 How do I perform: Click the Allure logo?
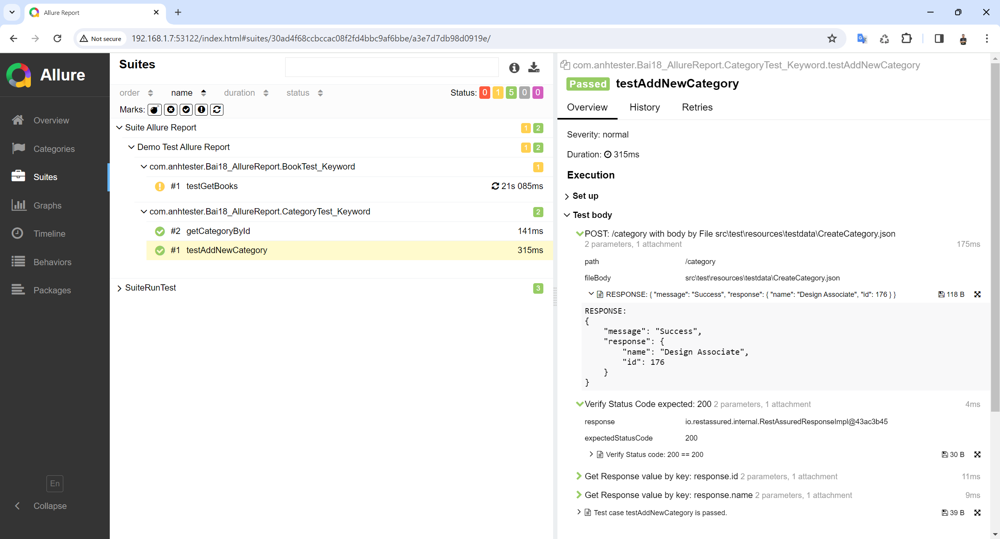pyautogui.click(x=46, y=75)
